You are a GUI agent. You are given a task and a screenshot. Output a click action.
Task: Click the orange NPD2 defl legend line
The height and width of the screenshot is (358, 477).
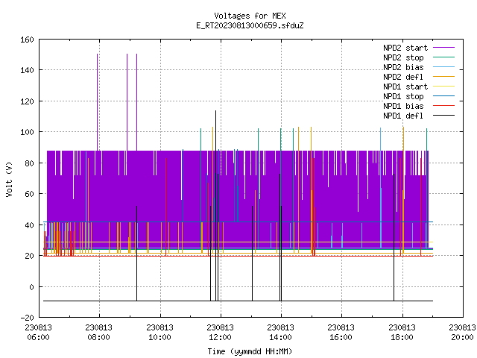[x=443, y=77]
